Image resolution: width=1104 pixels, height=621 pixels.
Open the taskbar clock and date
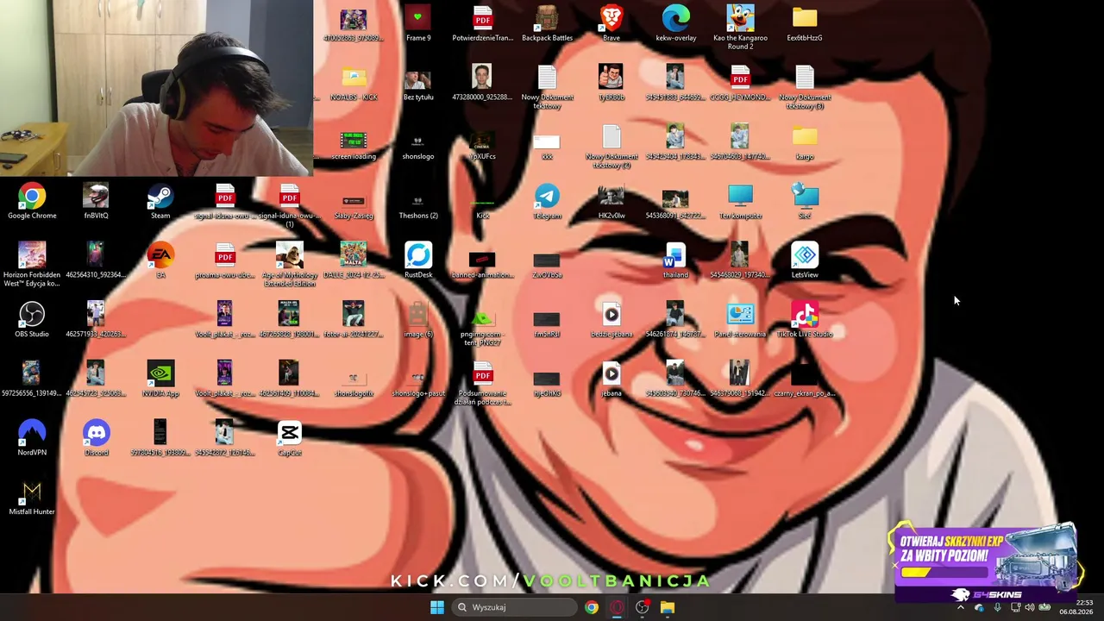(x=1077, y=607)
